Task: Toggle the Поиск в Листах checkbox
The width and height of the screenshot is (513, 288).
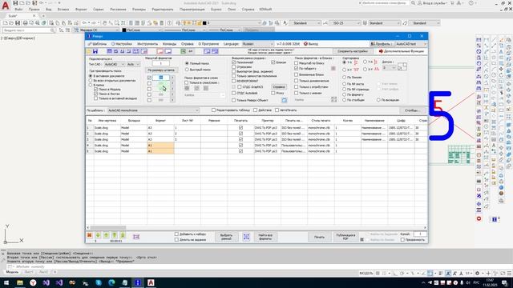Action: [96, 94]
